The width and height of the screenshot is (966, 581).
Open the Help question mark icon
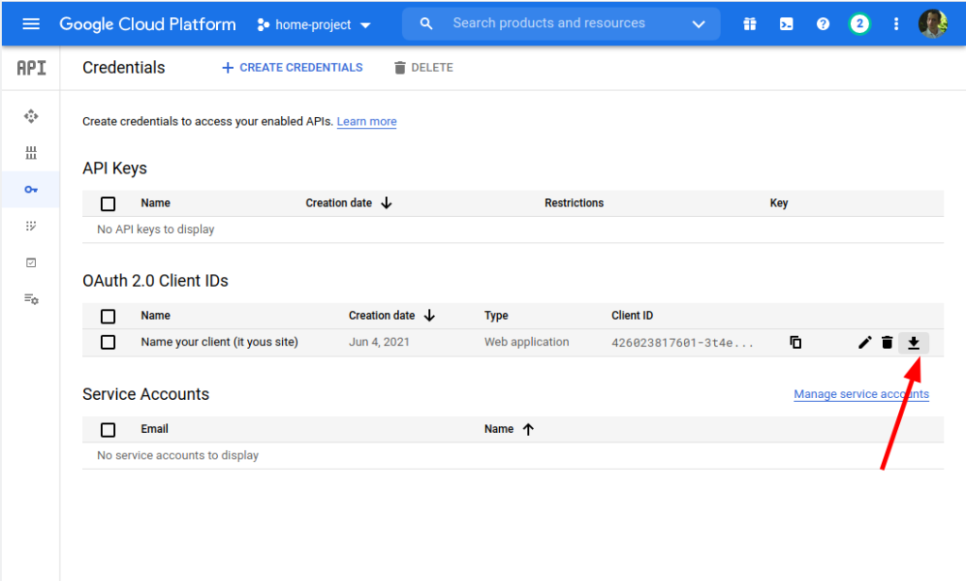[x=823, y=24]
